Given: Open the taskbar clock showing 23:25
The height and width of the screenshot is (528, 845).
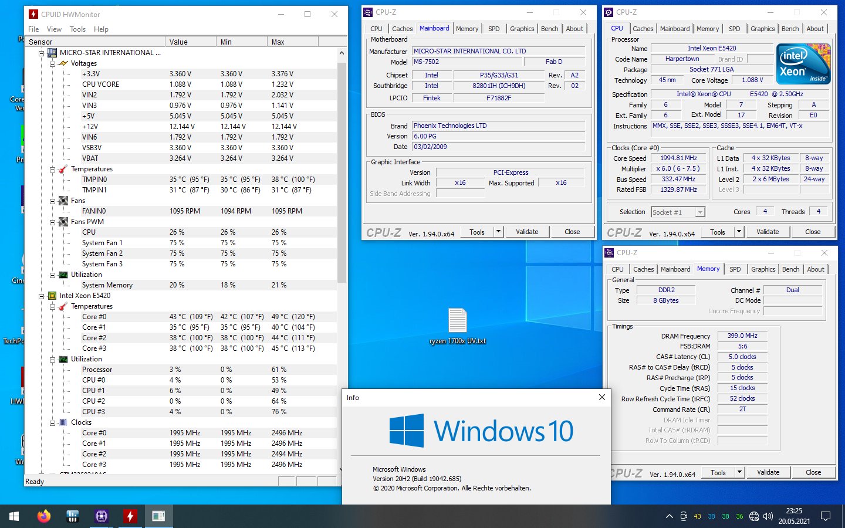Looking at the screenshot, I should point(794,516).
